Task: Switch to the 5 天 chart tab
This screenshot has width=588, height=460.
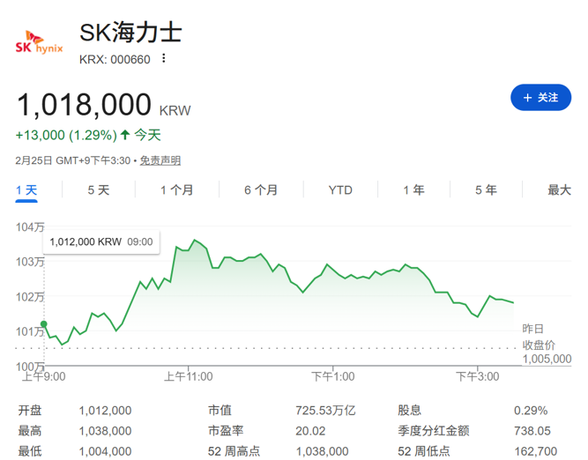Action: (x=99, y=189)
